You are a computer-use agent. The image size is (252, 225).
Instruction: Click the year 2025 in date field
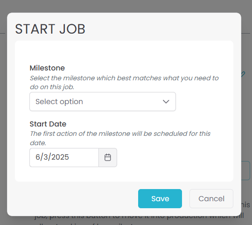[x=60, y=157]
